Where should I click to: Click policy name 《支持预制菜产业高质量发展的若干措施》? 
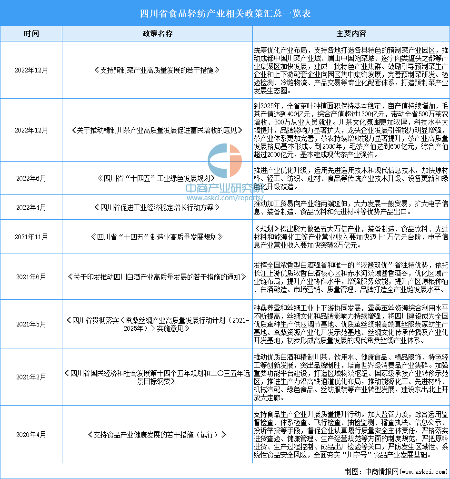tap(157, 70)
